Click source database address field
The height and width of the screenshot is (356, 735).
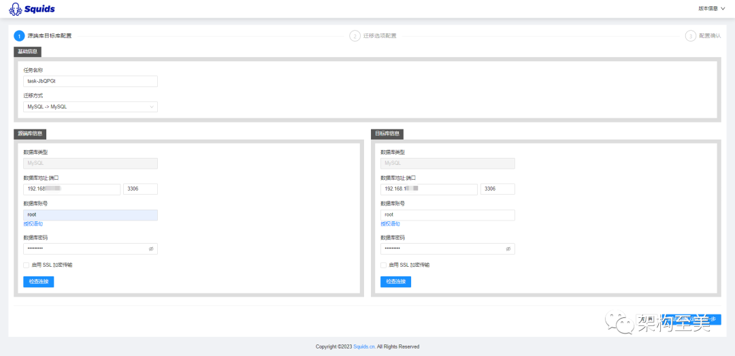pos(71,189)
